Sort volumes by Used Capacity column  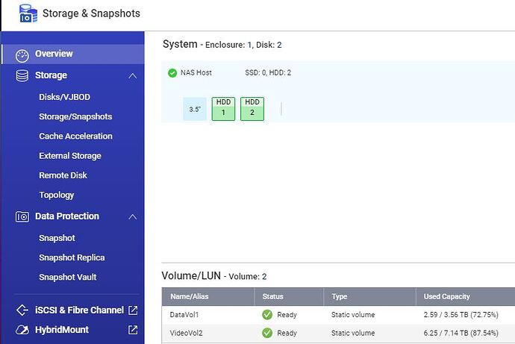click(x=447, y=296)
